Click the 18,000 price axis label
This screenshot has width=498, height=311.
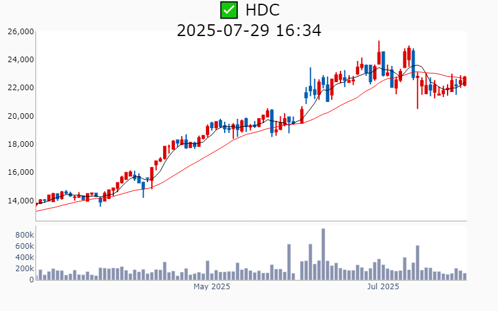tap(21, 144)
